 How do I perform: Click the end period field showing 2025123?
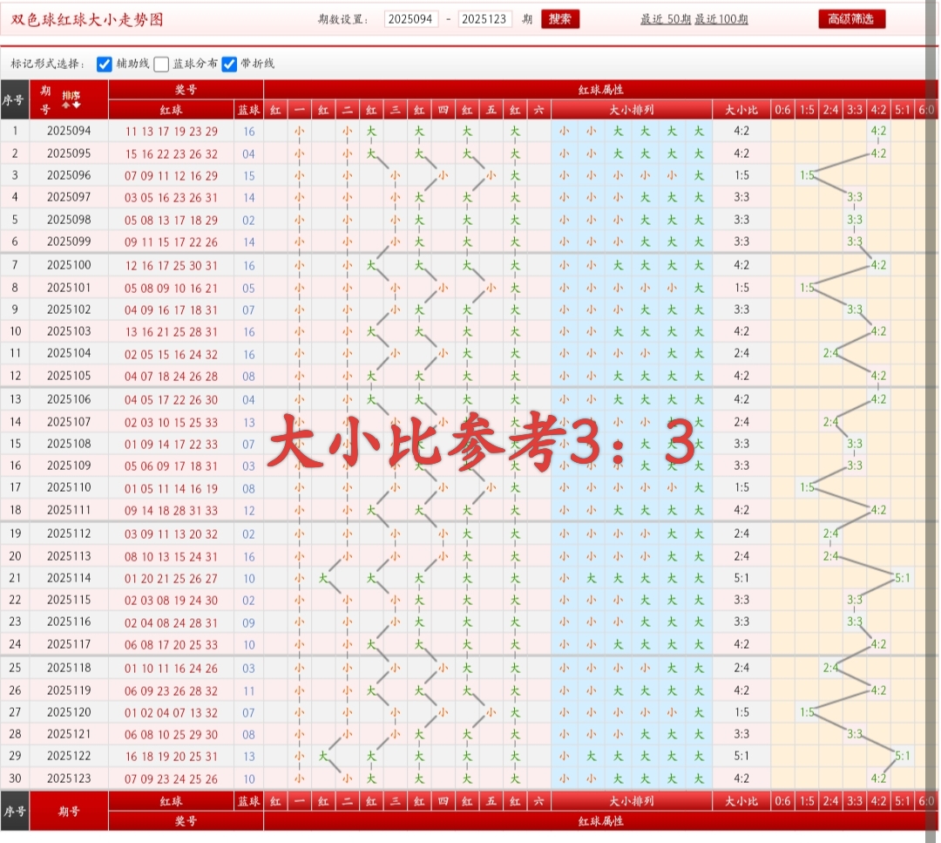click(x=484, y=19)
